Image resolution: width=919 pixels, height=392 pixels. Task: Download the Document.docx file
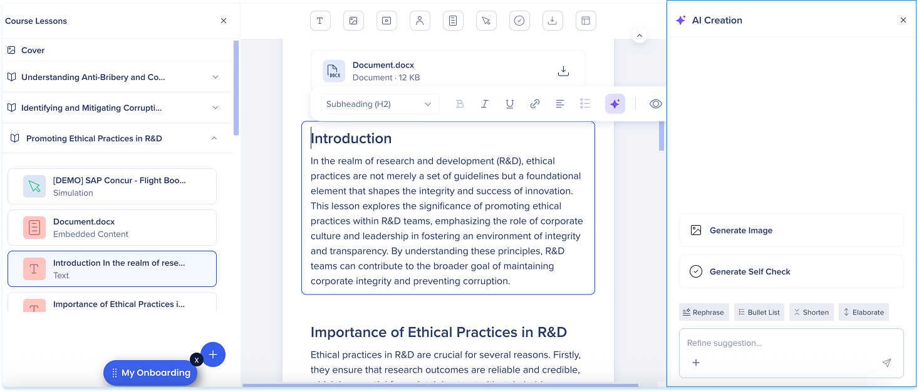[563, 71]
